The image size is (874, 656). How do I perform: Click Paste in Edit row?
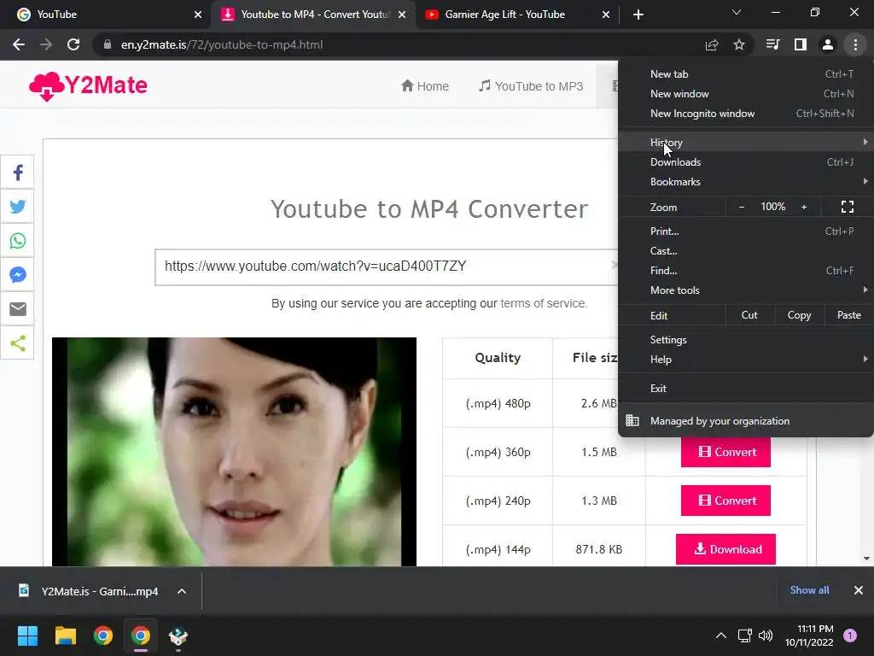(x=848, y=315)
